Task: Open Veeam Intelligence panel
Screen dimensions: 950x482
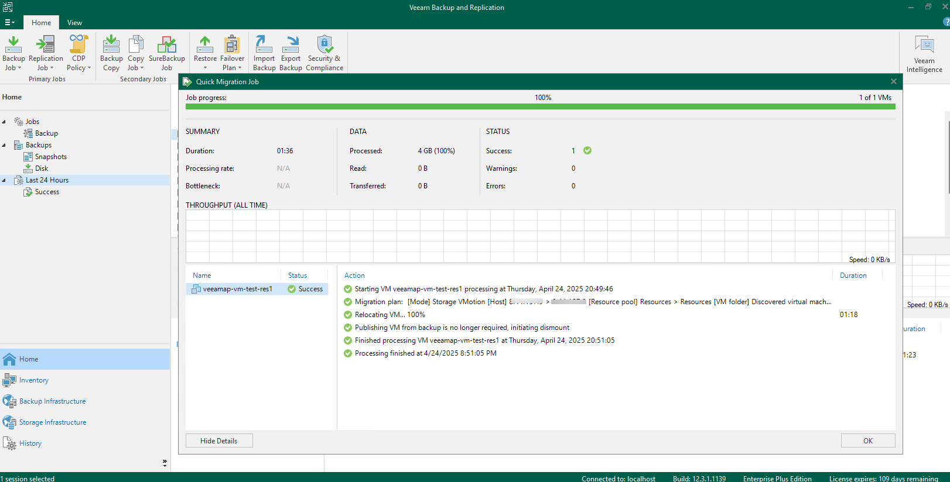Action: [924, 54]
